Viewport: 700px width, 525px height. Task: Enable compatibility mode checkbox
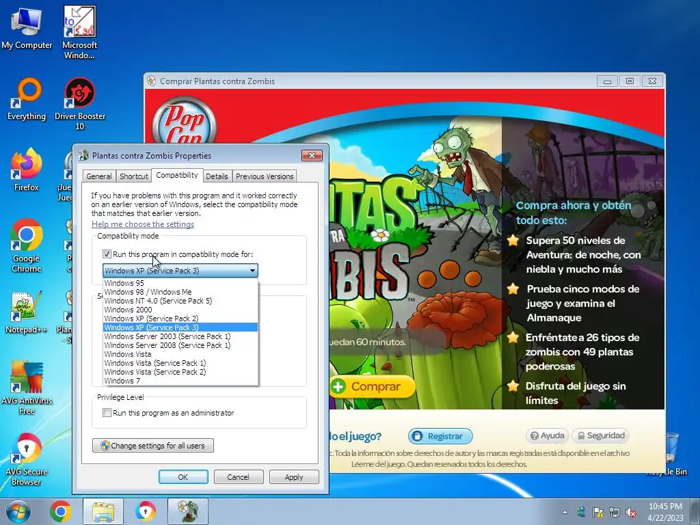click(x=107, y=254)
